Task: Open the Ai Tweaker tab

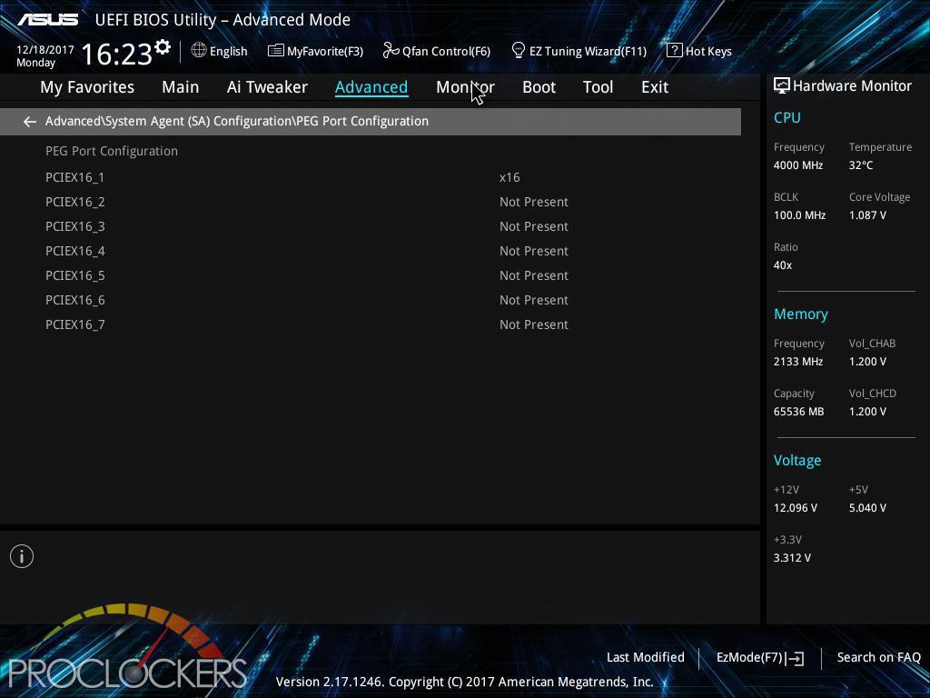Action: tap(267, 87)
